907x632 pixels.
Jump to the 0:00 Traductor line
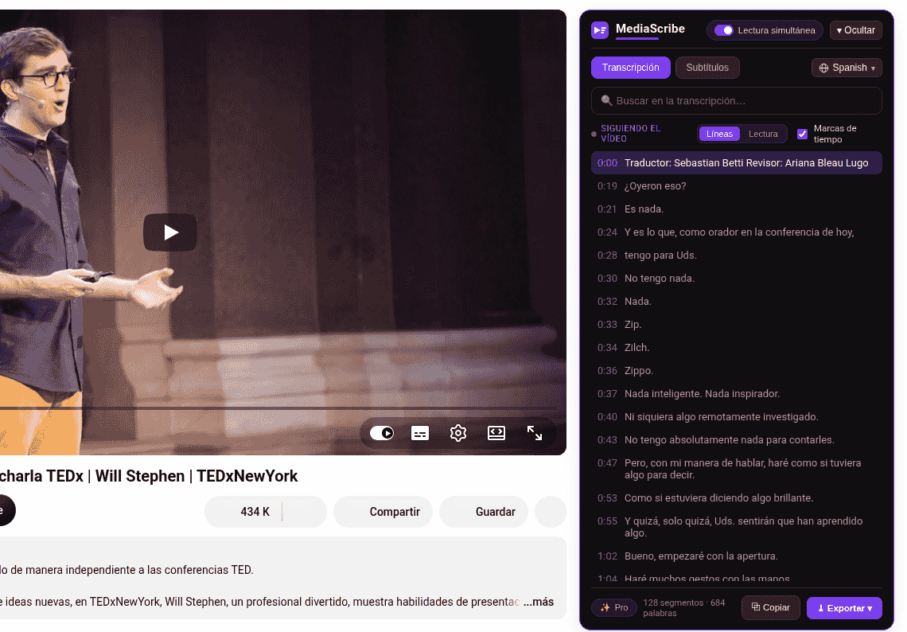point(737,162)
